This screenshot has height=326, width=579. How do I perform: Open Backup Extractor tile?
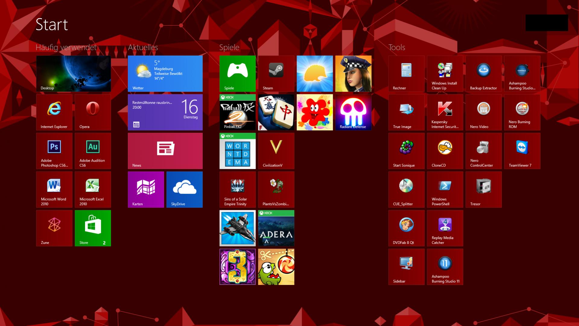coord(484,73)
